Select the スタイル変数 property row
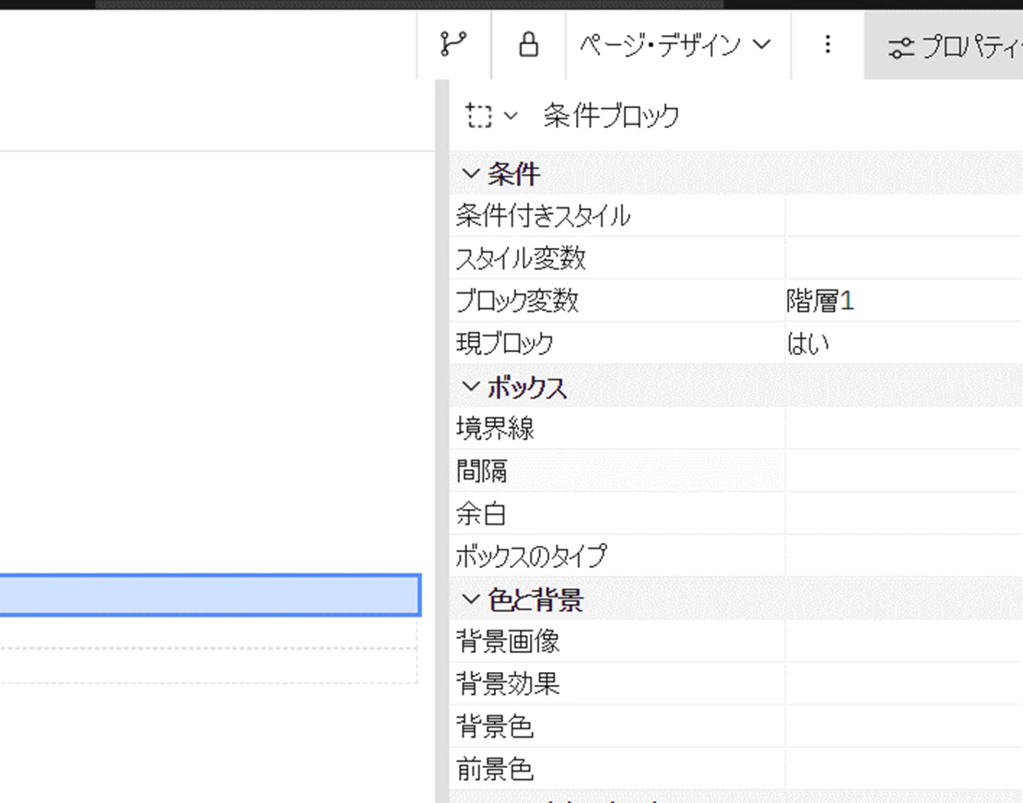The image size is (1023, 803). coord(736,258)
